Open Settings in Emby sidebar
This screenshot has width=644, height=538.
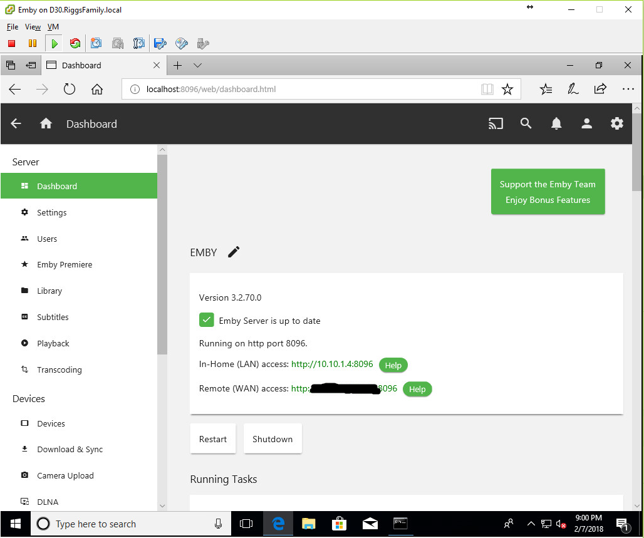point(79,212)
